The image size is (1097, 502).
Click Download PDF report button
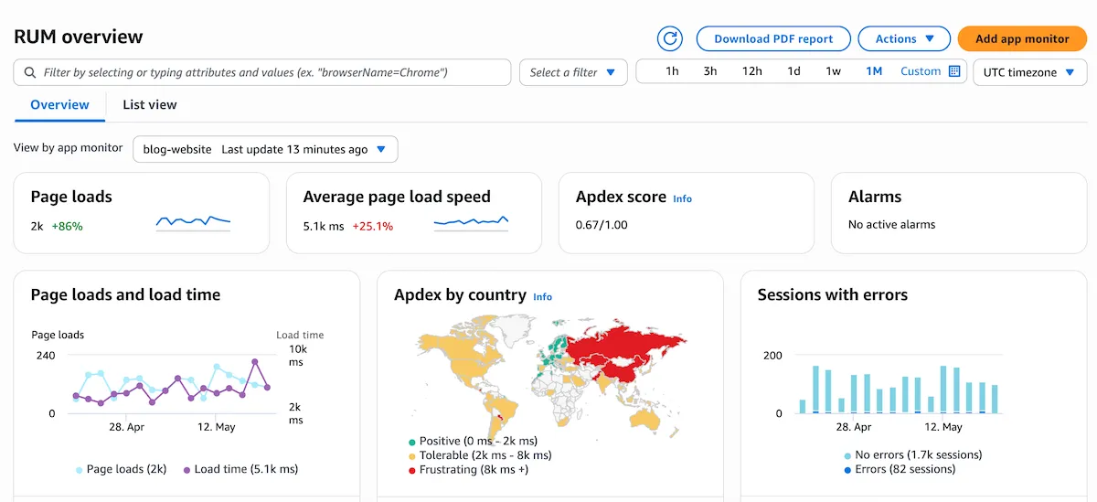[773, 38]
